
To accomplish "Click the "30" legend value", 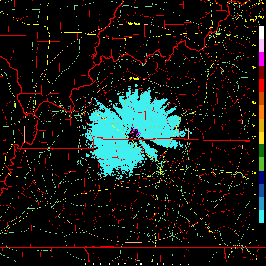I will point(254,137).
